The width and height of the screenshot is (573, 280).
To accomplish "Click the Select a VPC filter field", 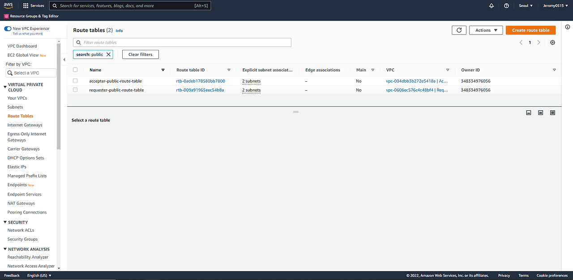I will click(31, 73).
